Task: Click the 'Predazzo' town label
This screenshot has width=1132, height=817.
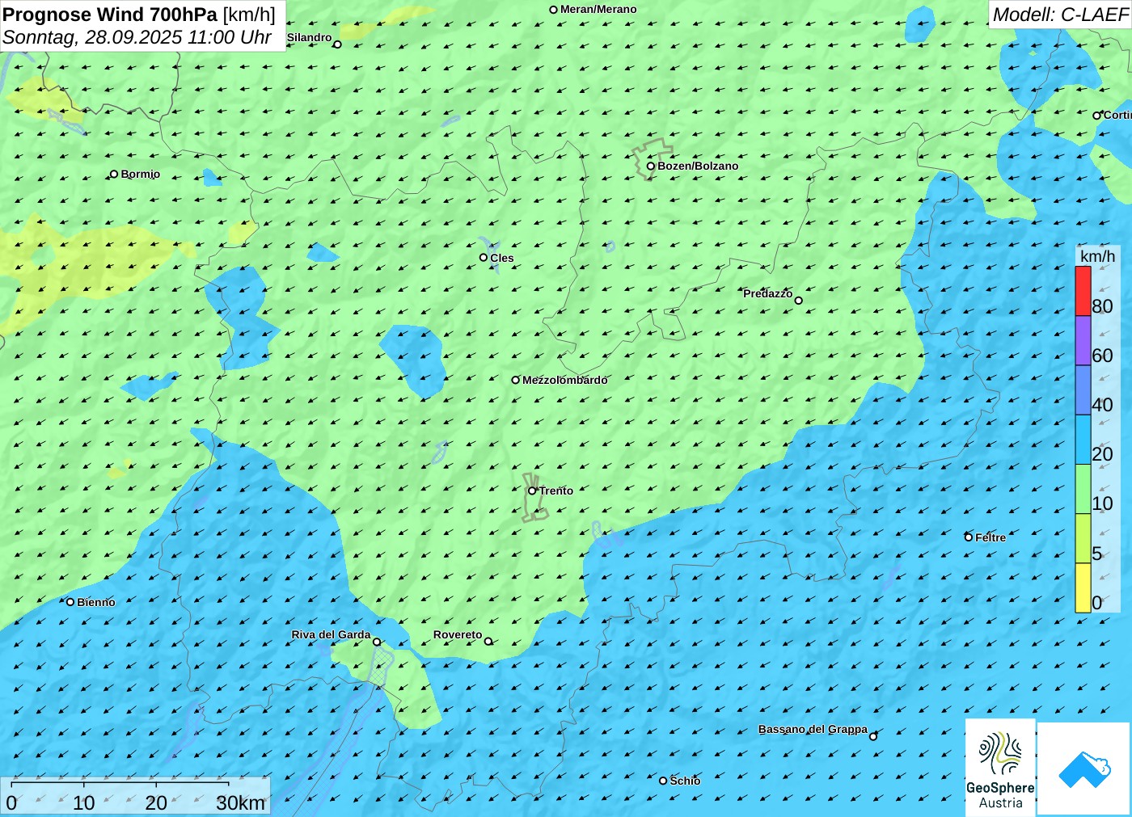Action: (x=768, y=293)
